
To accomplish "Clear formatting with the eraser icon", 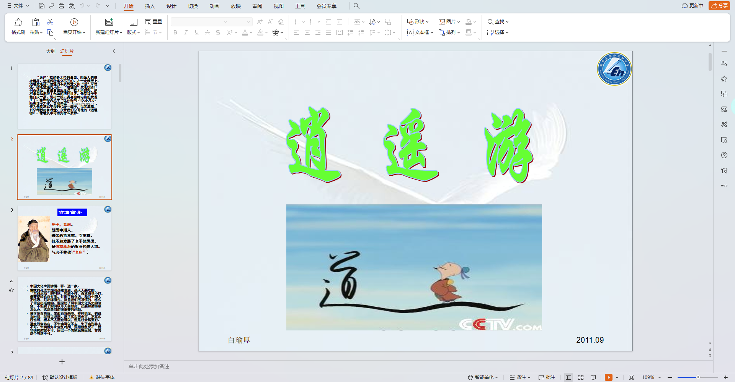I will tap(281, 22).
